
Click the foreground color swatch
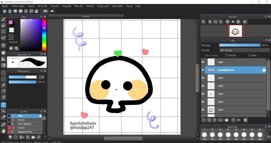tap(11, 22)
